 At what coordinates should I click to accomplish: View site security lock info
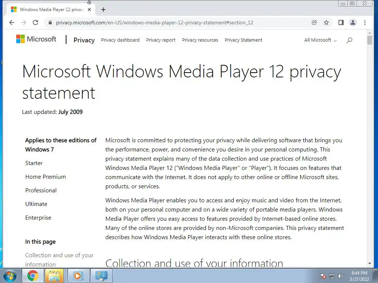point(50,22)
